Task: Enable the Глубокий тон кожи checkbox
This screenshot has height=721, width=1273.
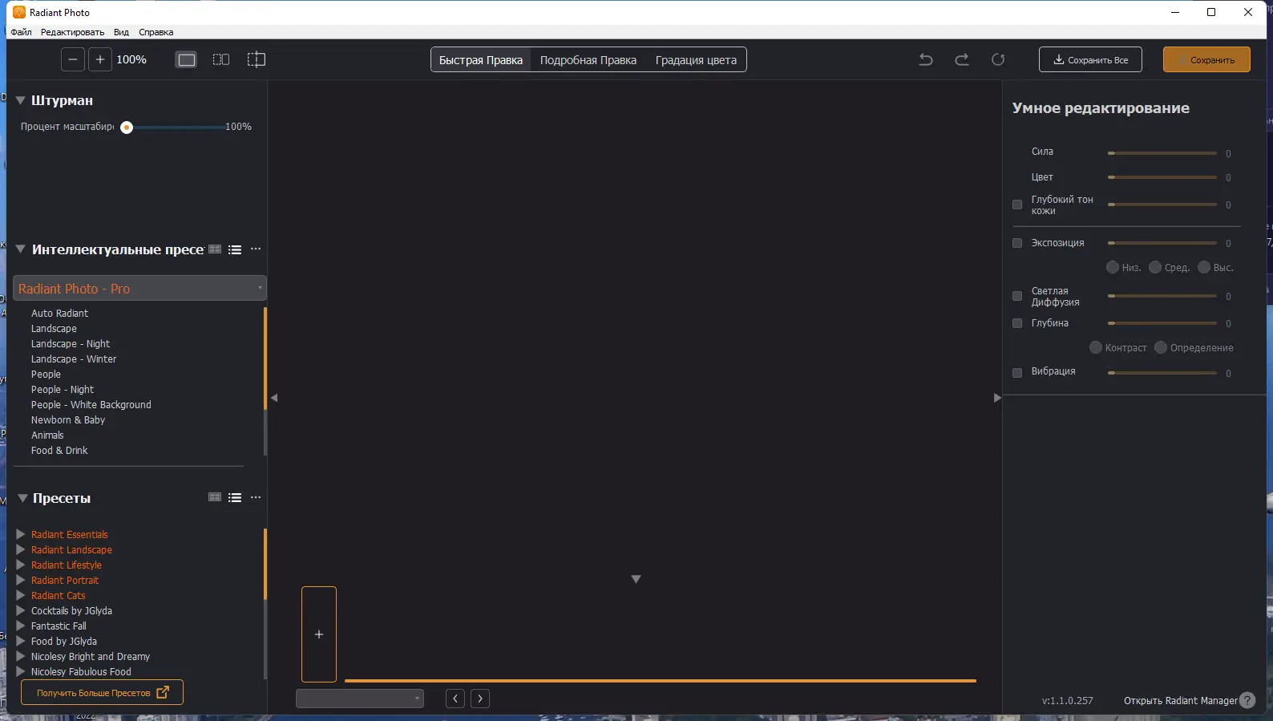Action: pyautogui.click(x=1017, y=205)
